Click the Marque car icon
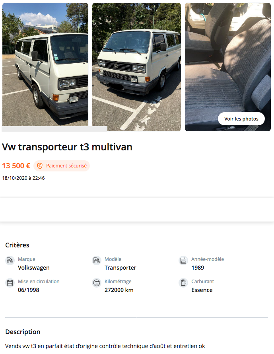The height and width of the screenshot is (354, 274). [10, 260]
